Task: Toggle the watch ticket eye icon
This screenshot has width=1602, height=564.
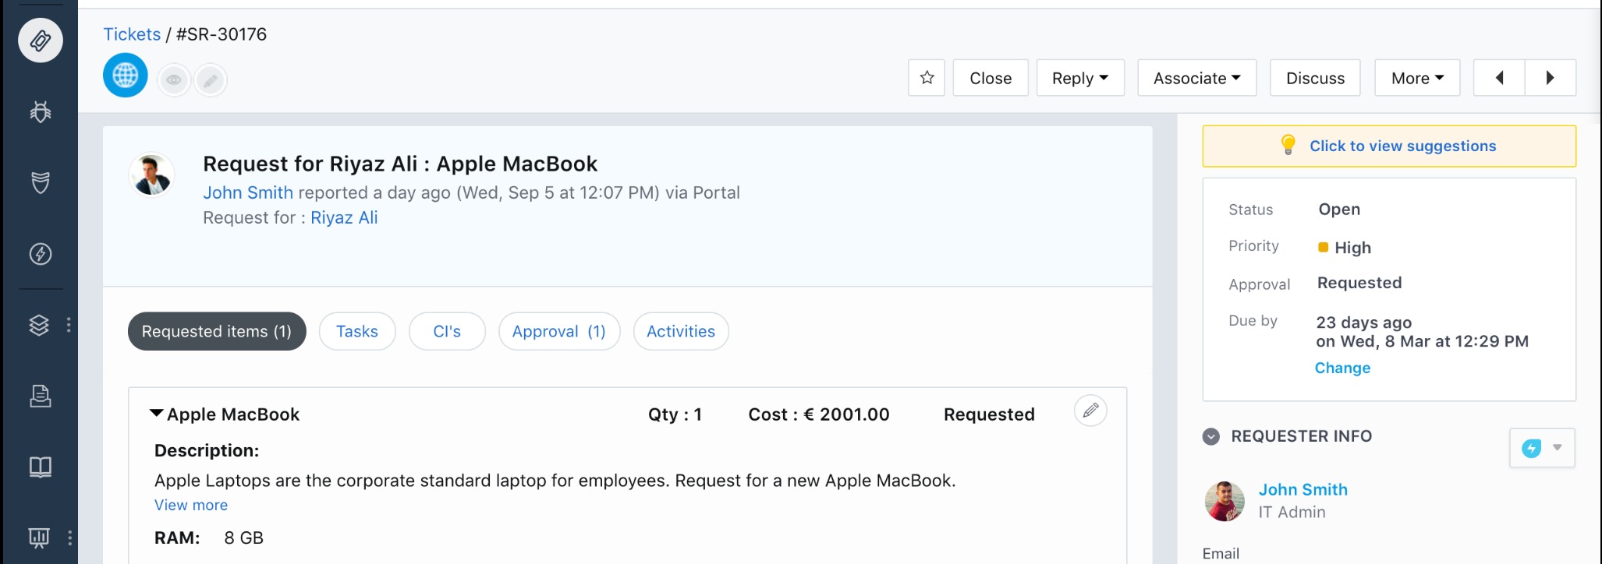Action: click(x=174, y=79)
